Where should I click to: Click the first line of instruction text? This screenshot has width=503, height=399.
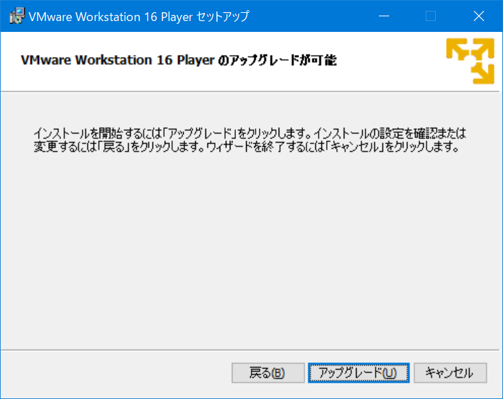point(249,133)
